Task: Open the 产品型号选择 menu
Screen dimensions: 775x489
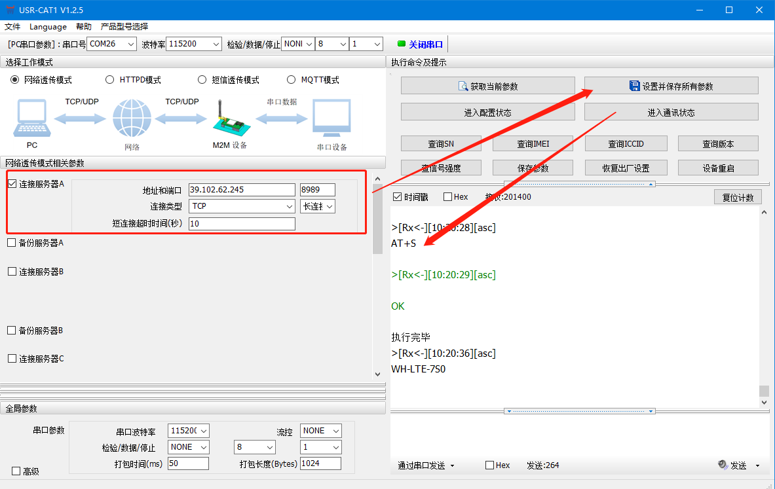Action: pos(124,26)
